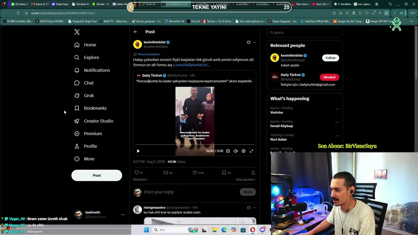The image size is (418, 235).
Task: Like the post with 2.6K likes
Action: click(195, 173)
